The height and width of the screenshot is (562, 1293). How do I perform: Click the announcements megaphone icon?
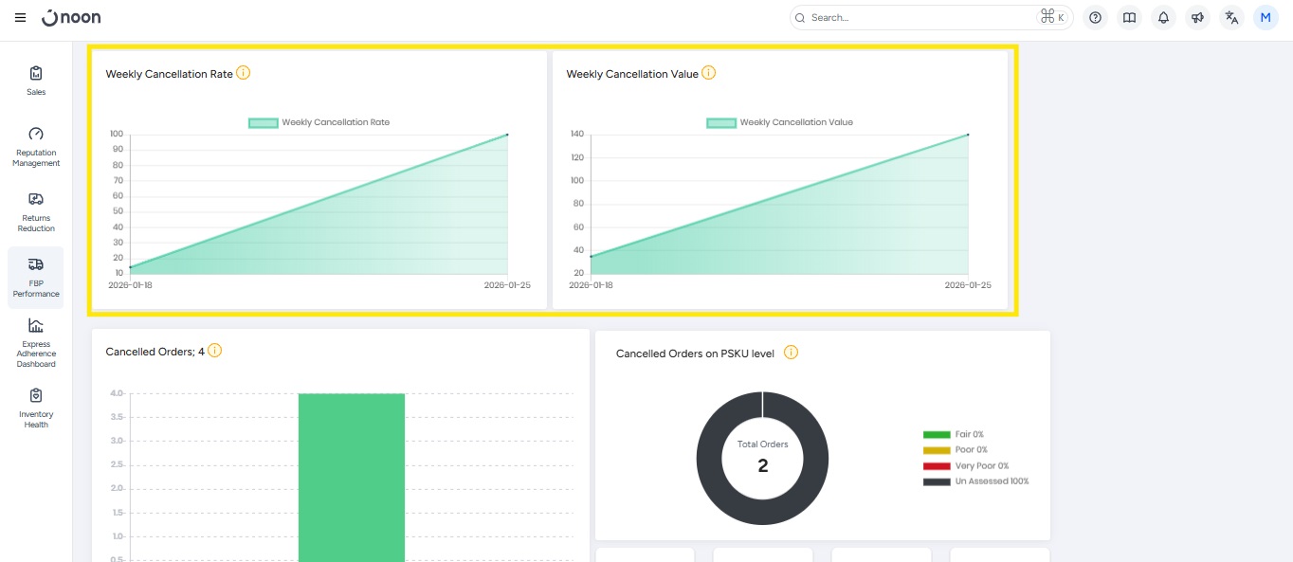[1197, 18]
